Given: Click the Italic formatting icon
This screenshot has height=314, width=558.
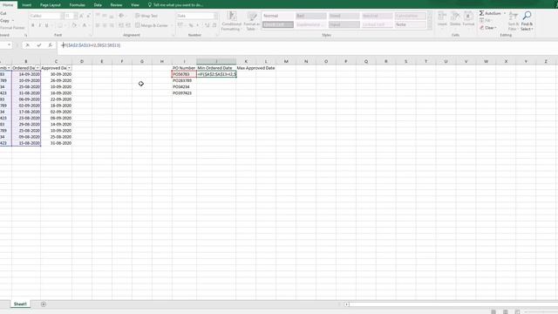Looking at the screenshot, I should [x=39, y=25].
